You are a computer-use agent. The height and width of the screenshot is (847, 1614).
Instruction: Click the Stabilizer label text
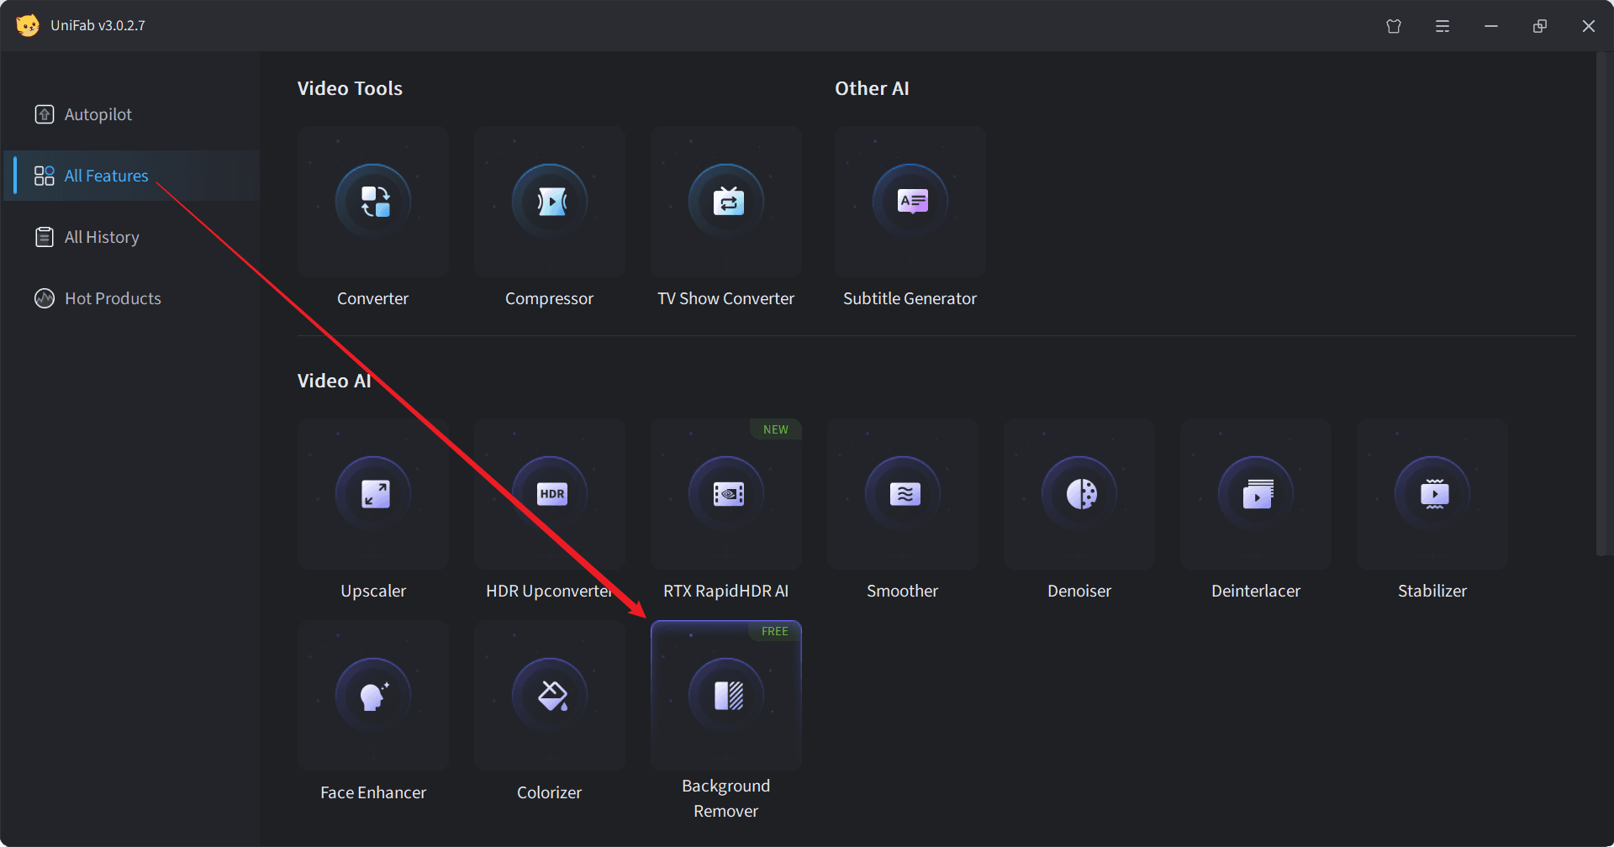point(1432,591)
